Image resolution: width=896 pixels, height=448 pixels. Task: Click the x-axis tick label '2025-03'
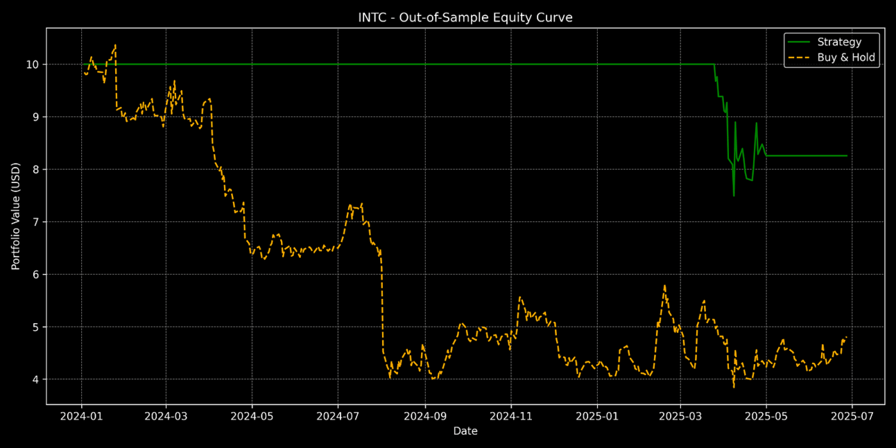680,416
